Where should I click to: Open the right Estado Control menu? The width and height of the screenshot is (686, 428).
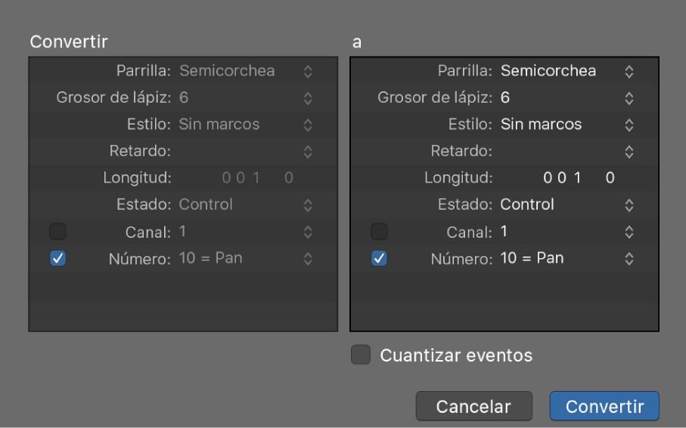(x=629, y=205)
